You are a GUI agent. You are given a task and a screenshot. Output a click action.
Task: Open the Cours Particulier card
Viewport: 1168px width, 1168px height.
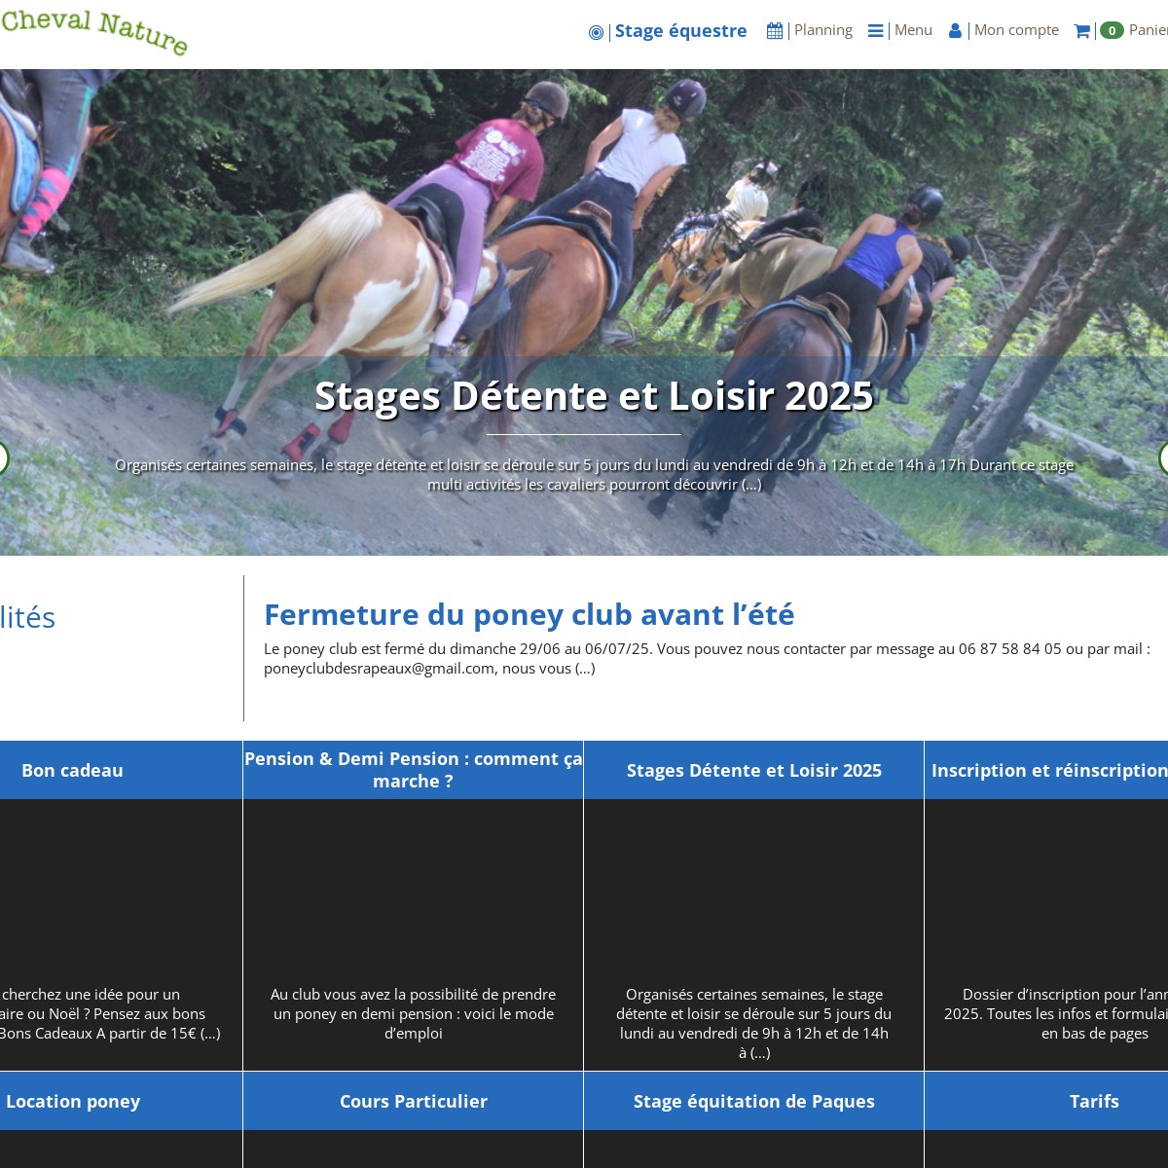[x=413, y=1101]
